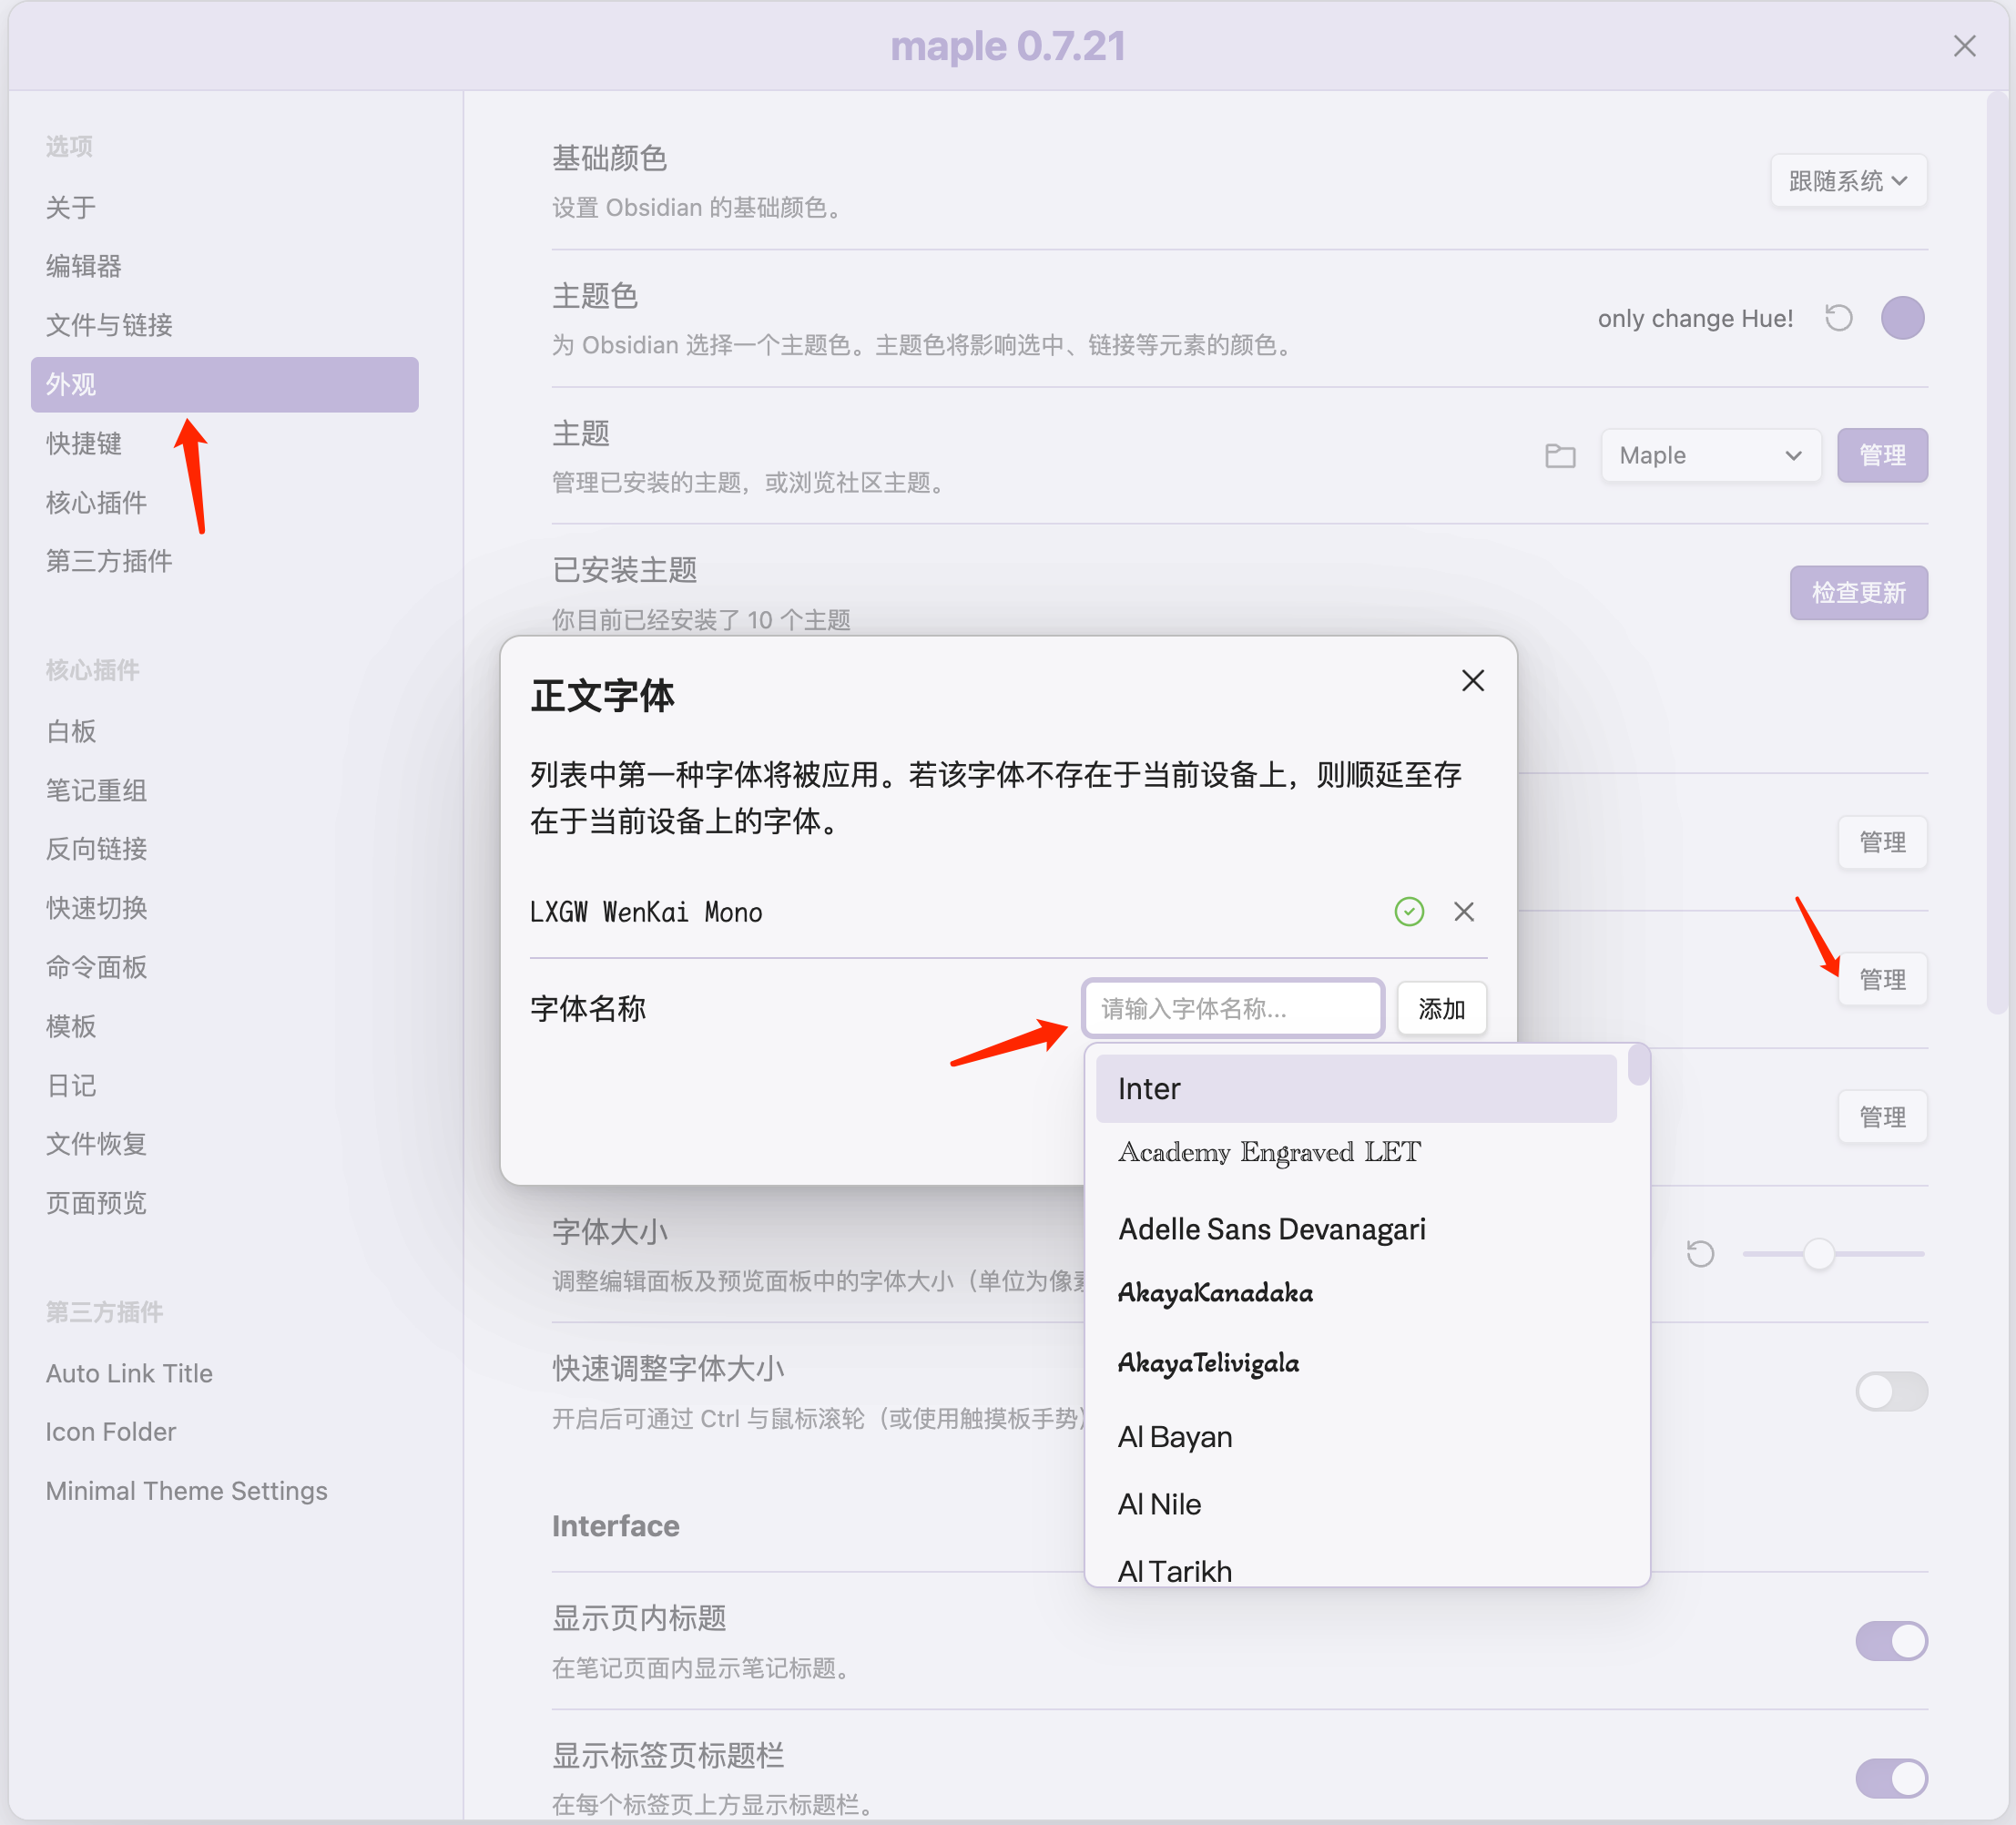This screenshot has width=2016, height=1825.
Task: Open 编辑器 settings tab
Action: click(225, 267)
